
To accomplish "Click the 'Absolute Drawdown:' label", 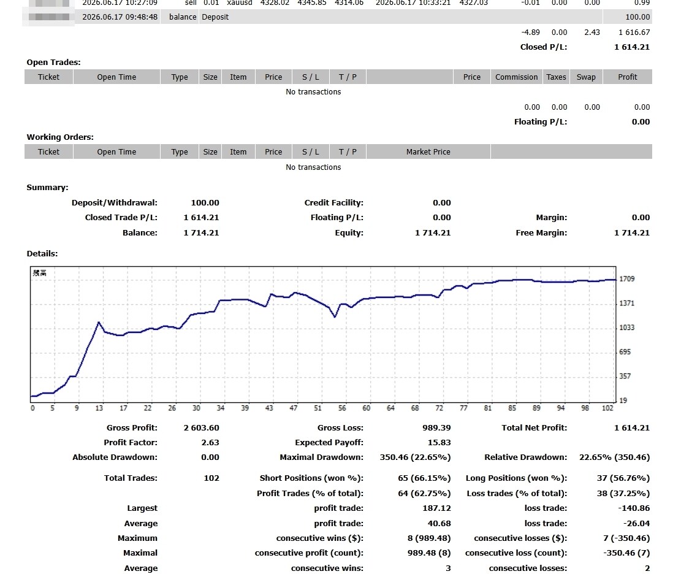I will tap(115, 457).
